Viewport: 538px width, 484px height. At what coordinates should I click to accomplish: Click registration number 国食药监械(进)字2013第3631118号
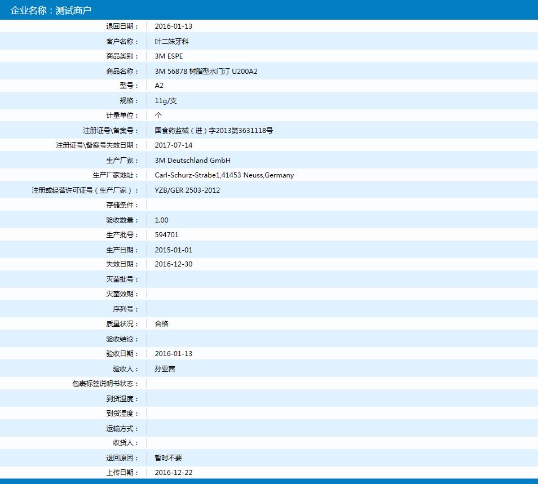point(214,131)
